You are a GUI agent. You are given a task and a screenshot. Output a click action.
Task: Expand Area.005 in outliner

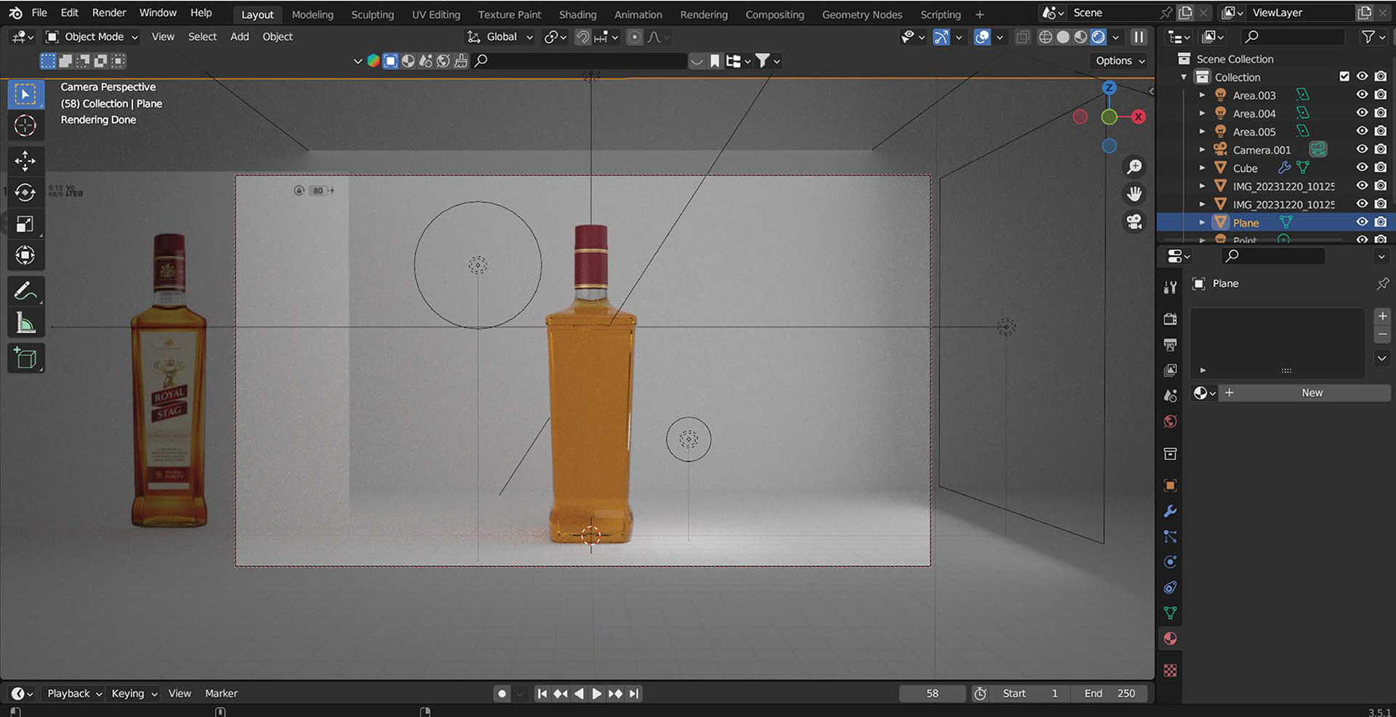[1202, 131]
